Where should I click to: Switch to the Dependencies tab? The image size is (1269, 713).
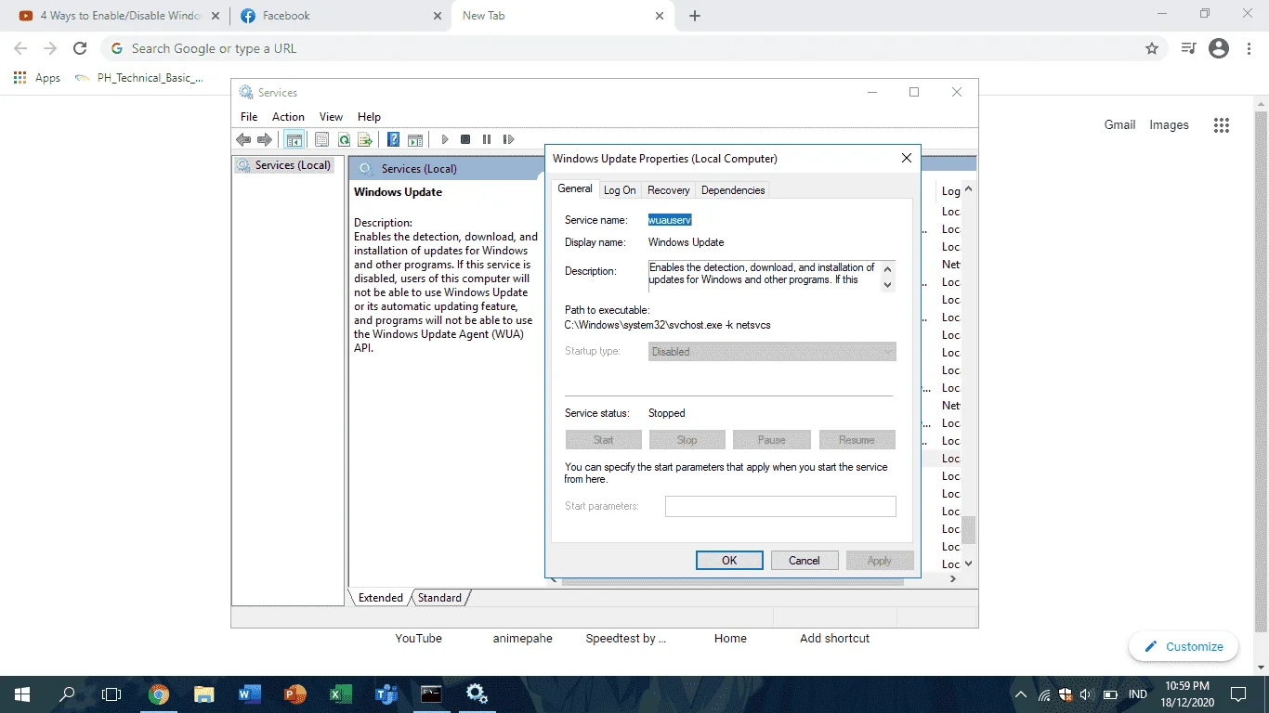(733, 190)
